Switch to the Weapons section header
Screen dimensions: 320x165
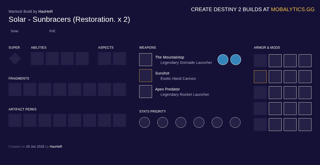click(147, 48)
